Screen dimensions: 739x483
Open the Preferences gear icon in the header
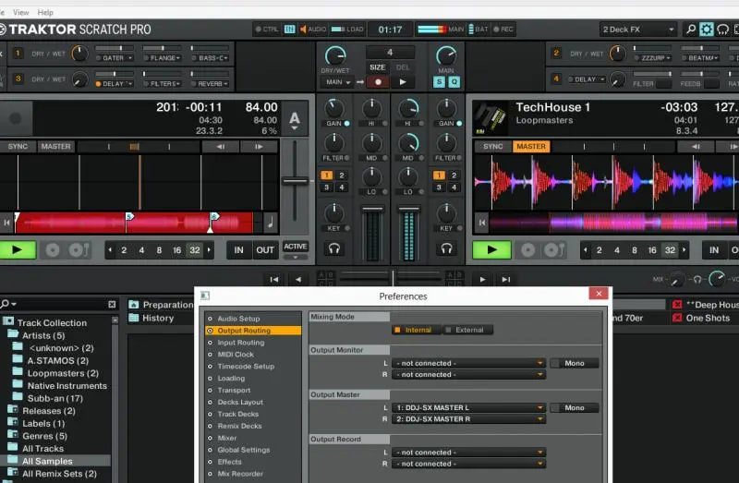pos(707,30)
